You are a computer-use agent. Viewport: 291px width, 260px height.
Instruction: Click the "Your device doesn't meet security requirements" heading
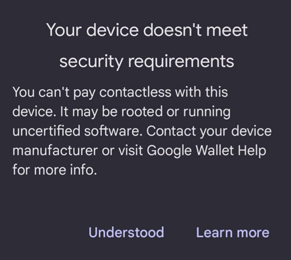[146, 45]
